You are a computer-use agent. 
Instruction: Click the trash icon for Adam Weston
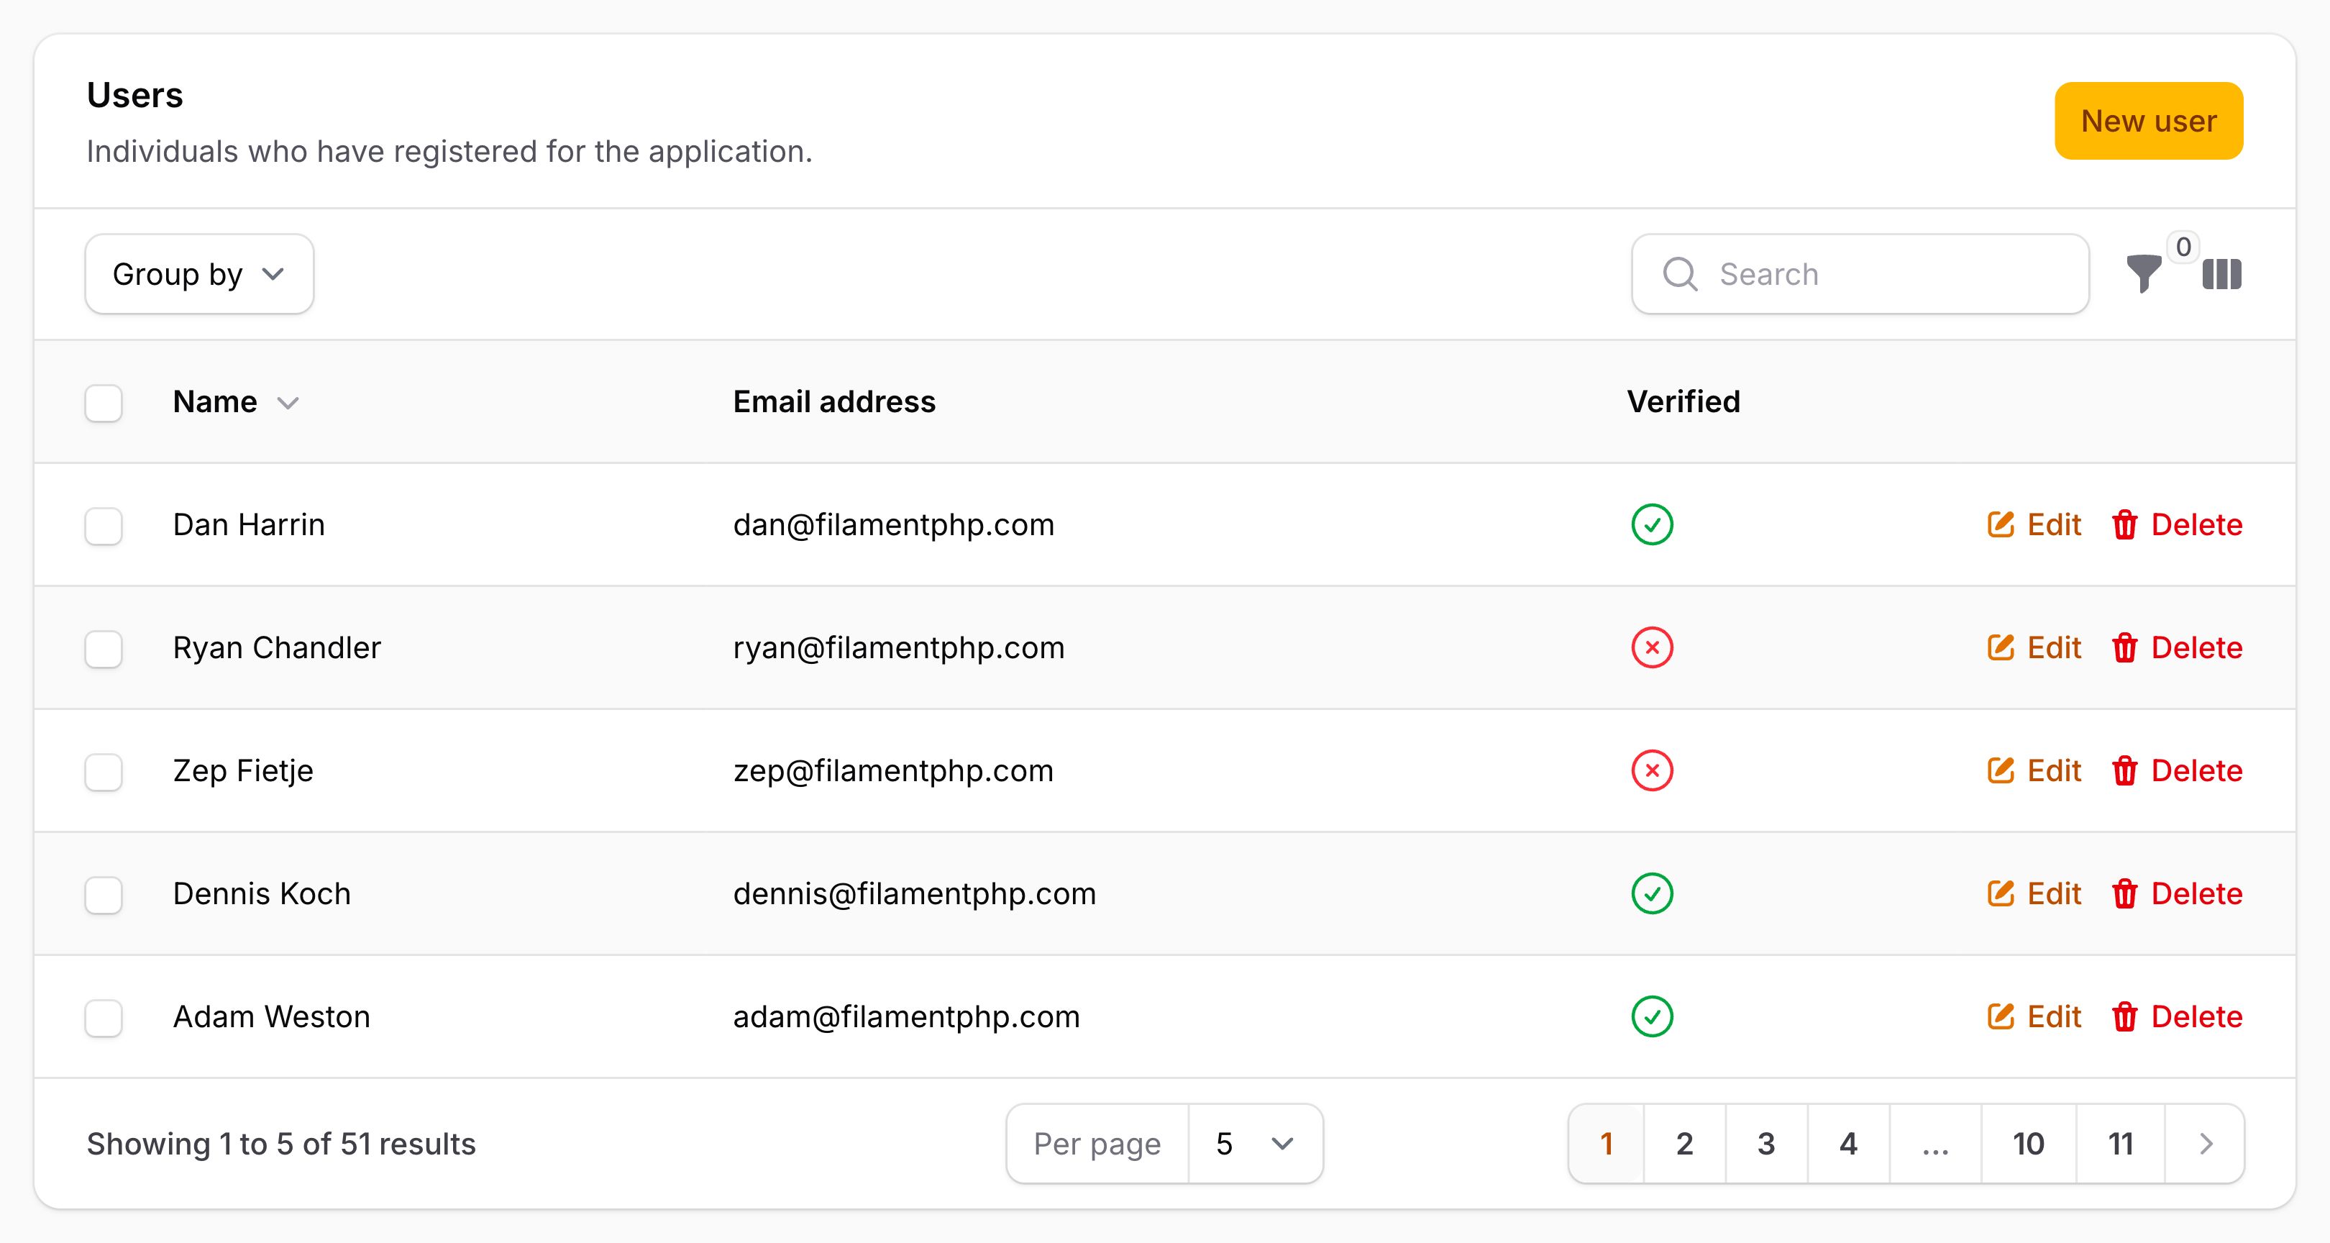point(2124,1017)
